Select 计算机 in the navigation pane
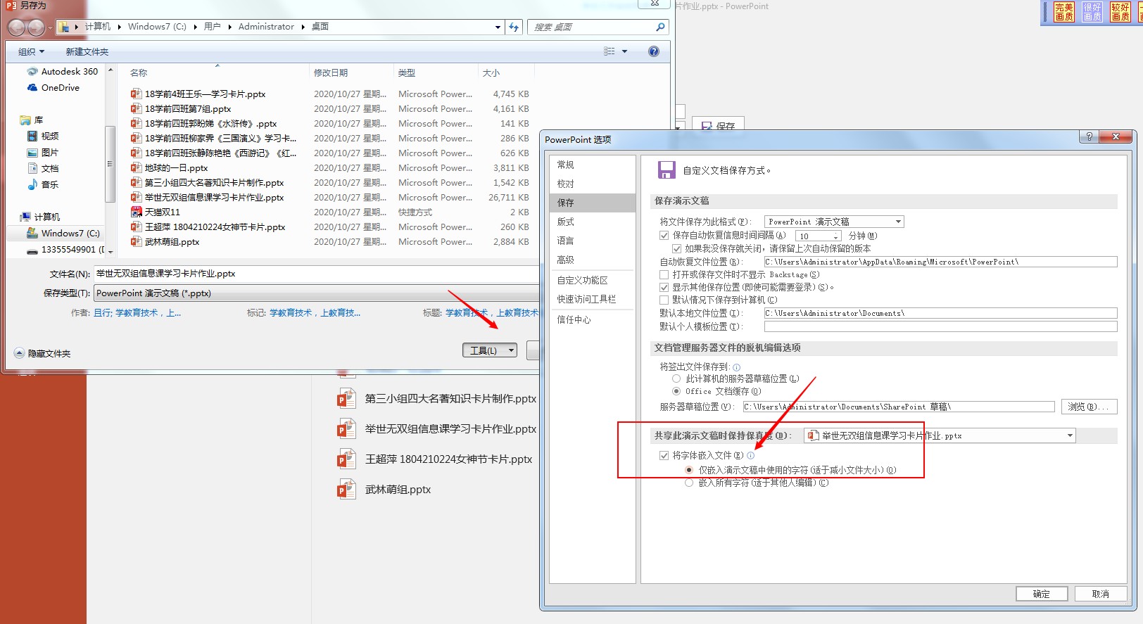Screen dimensions: 1143x624 [x=41, y=217]
